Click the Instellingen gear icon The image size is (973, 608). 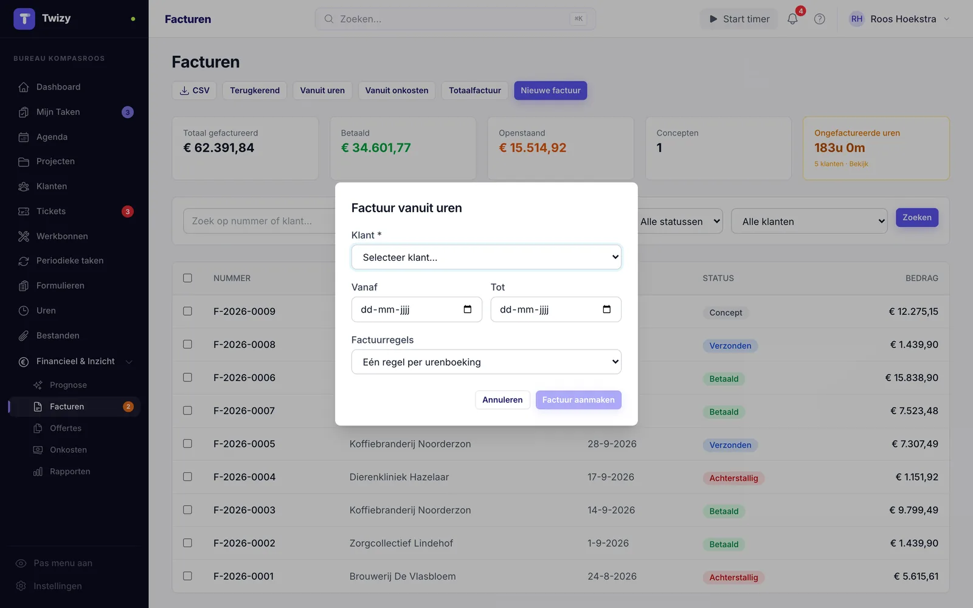(x=21, y=586)
